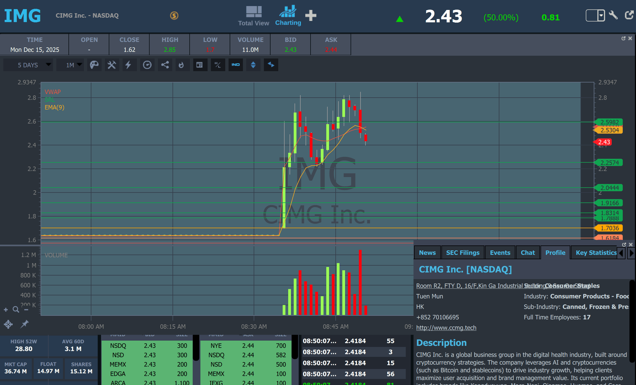Click the share chart icon
Screen dimensions: 636x385
(165, 65)
